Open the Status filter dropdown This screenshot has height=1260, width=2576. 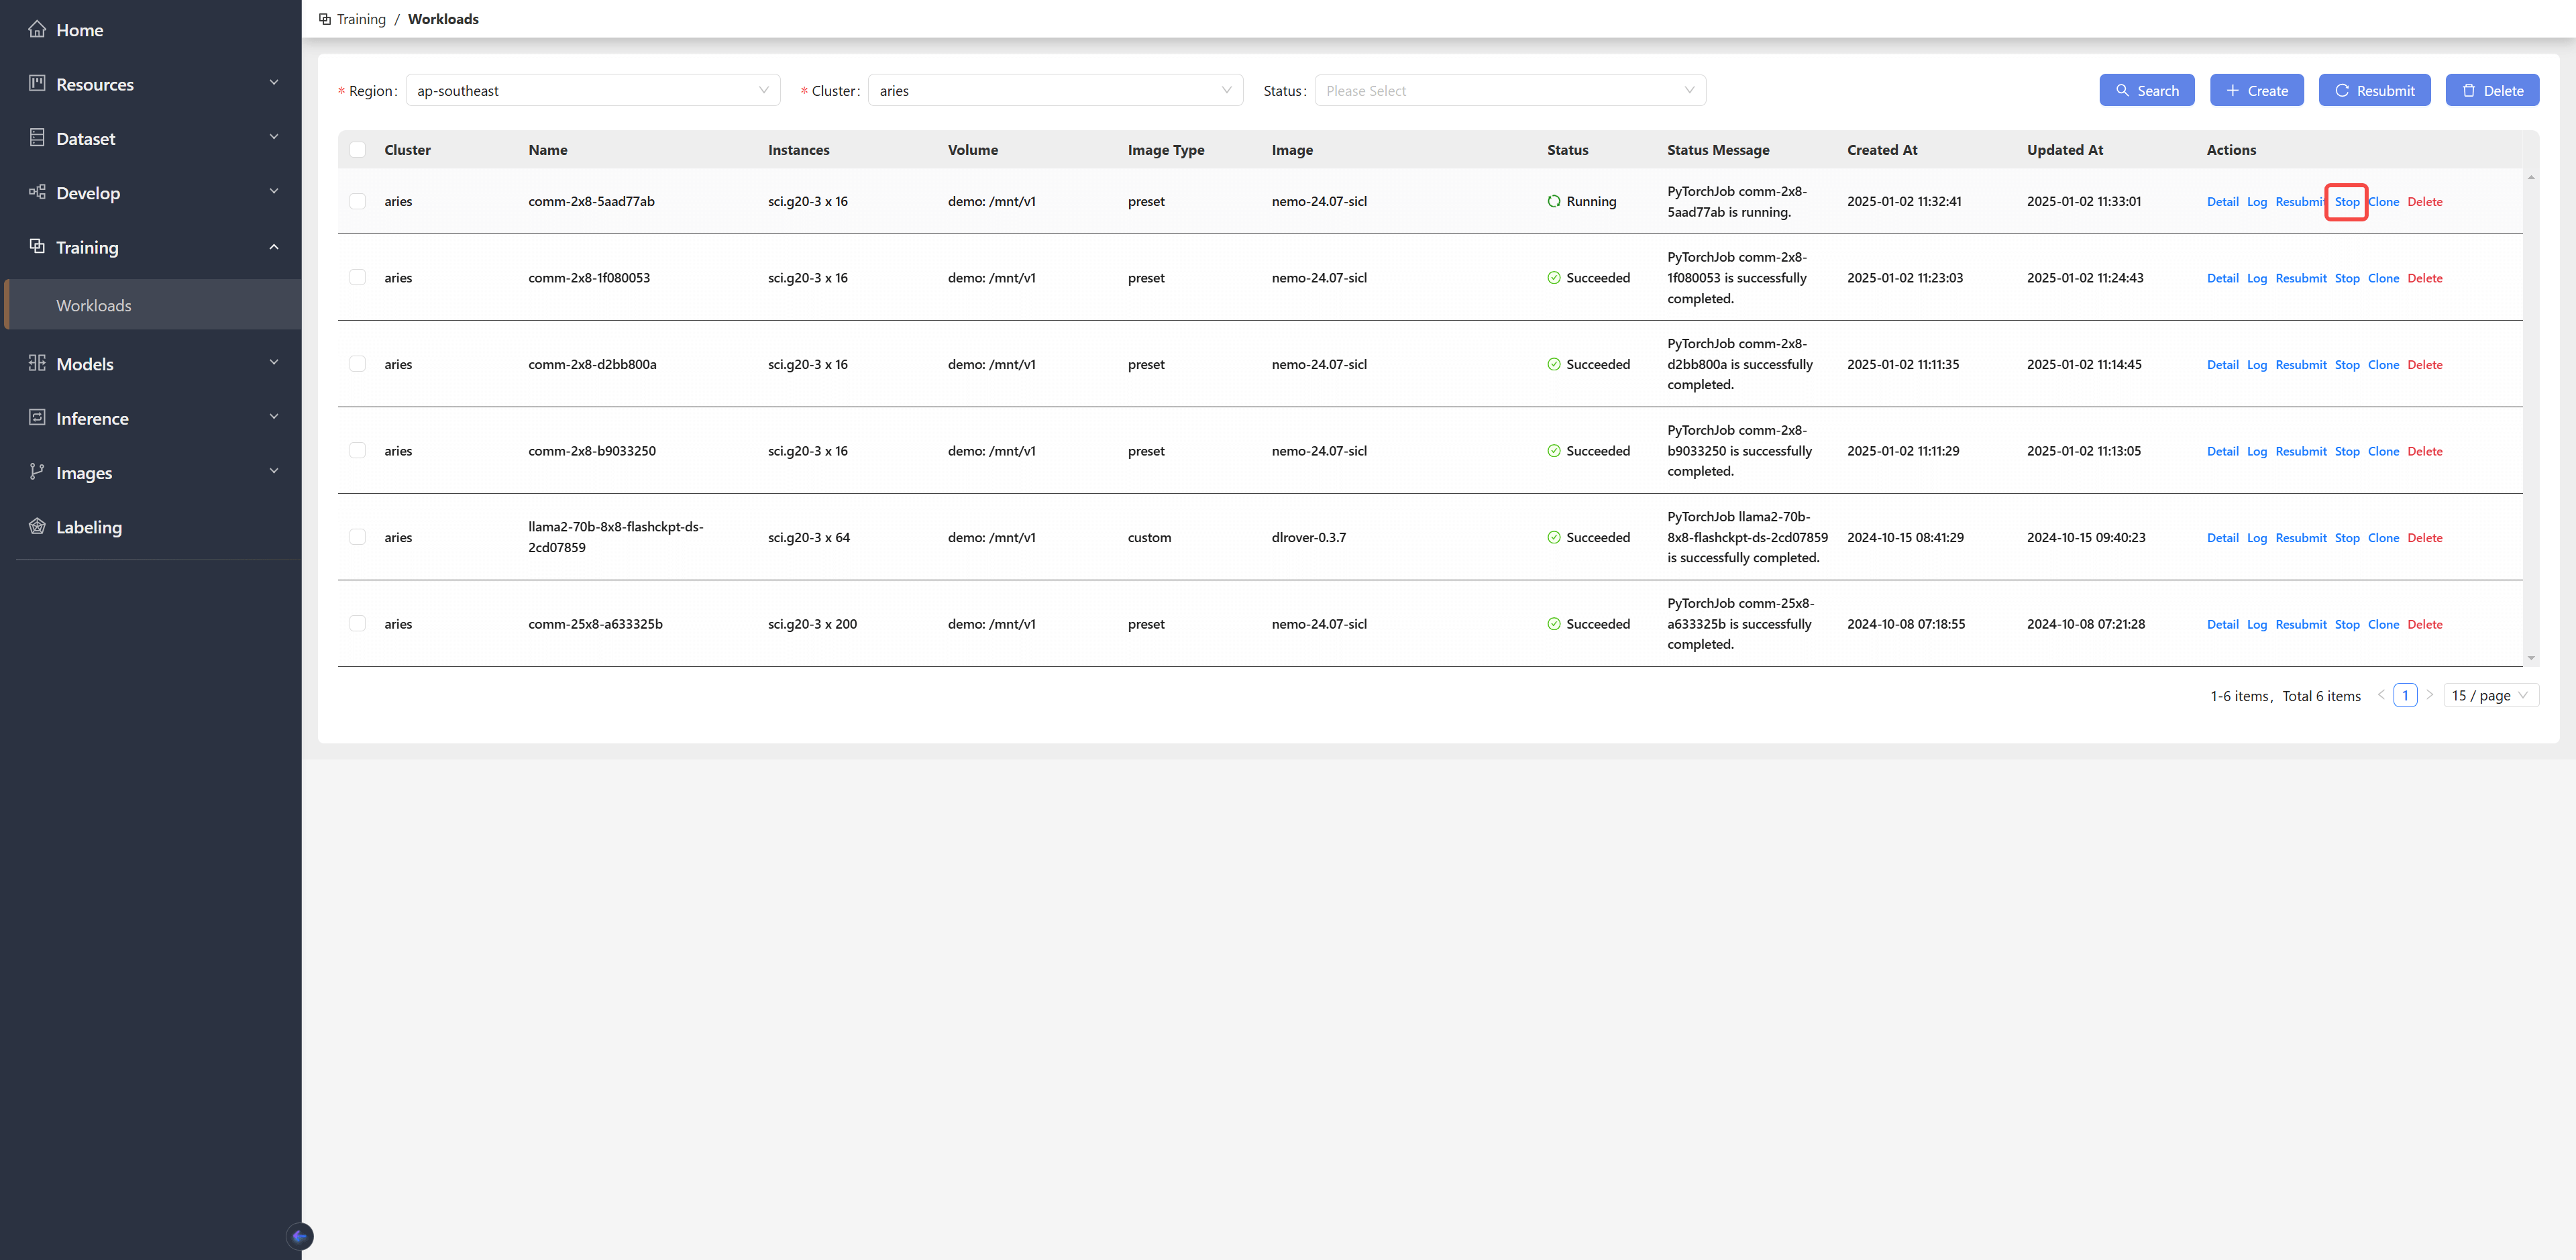[x=1510, y=90]
